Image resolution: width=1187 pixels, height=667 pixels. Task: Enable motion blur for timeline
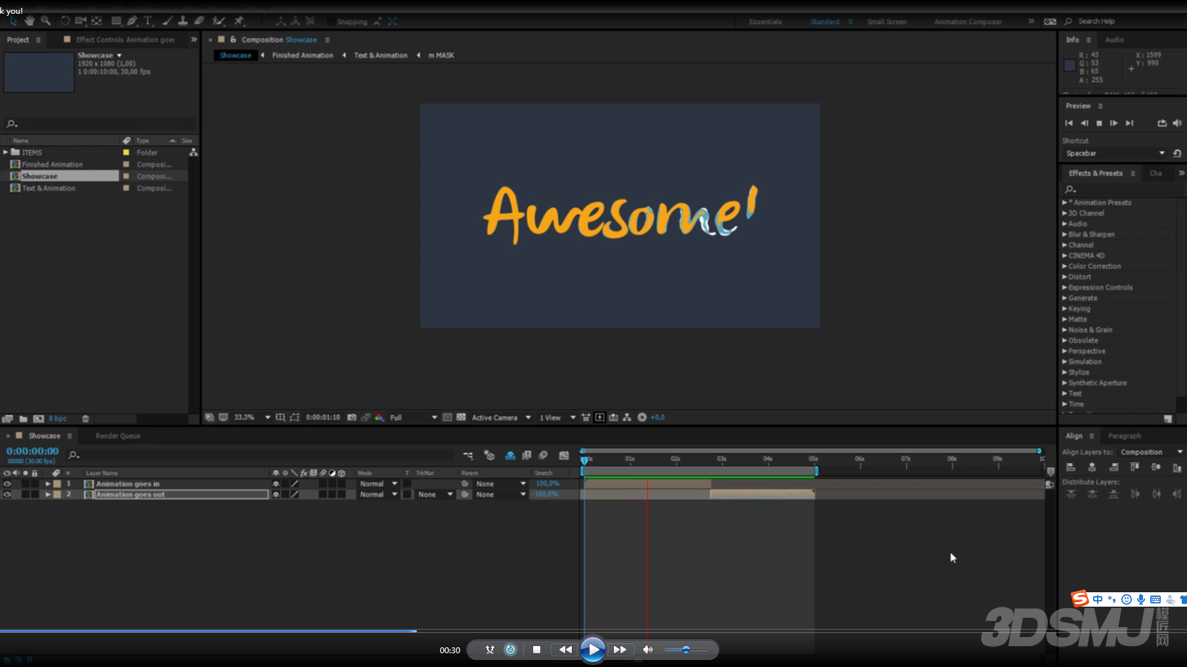[544, 455]
